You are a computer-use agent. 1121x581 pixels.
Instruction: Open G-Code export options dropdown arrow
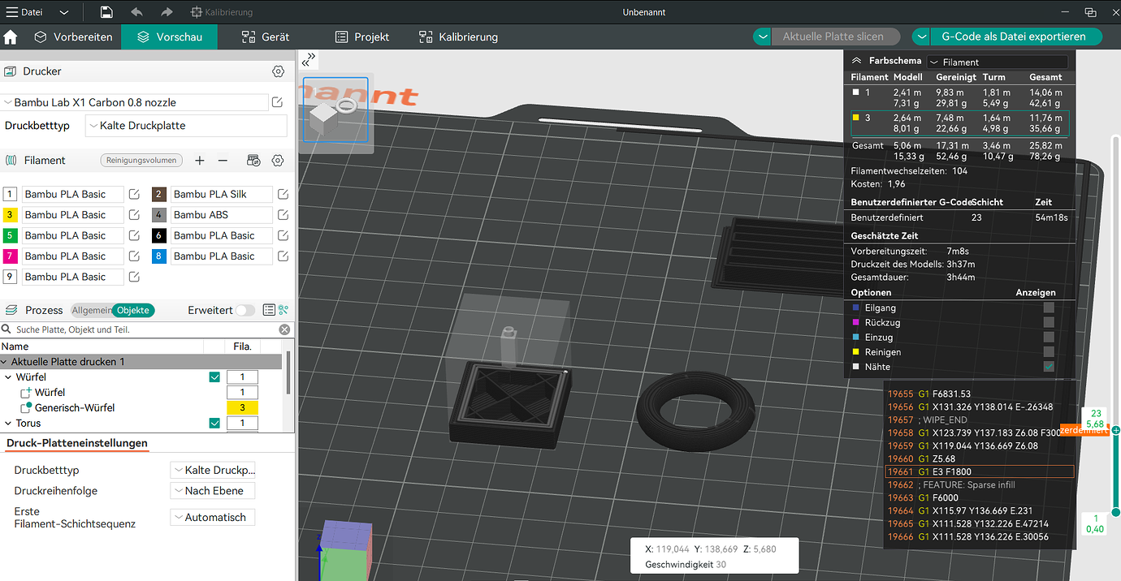click(921, 37)
